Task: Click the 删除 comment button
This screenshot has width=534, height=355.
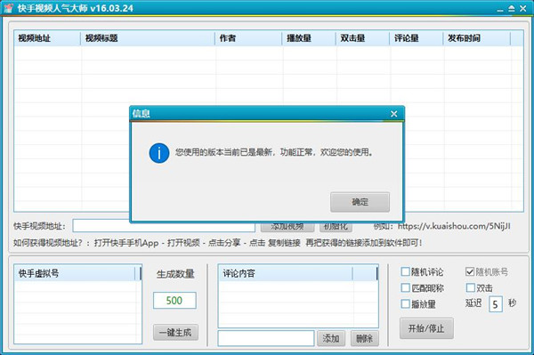Action: 364,338
